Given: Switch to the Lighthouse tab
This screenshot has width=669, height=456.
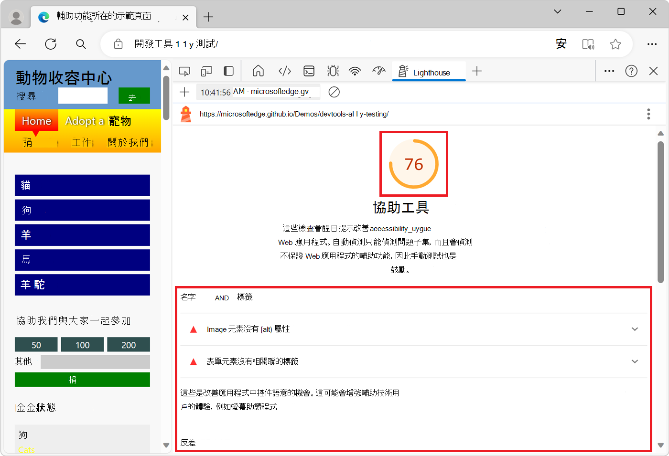Looking at the screenshot, I should (429, 72).
